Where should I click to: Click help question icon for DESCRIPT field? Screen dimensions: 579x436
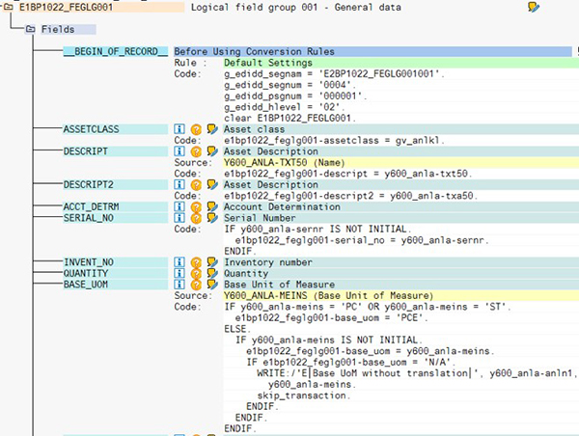click(x=196, y=151)
